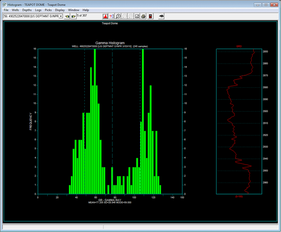Go to previous well with left arrow
The image size is (281, 232).
pos(67,16)
